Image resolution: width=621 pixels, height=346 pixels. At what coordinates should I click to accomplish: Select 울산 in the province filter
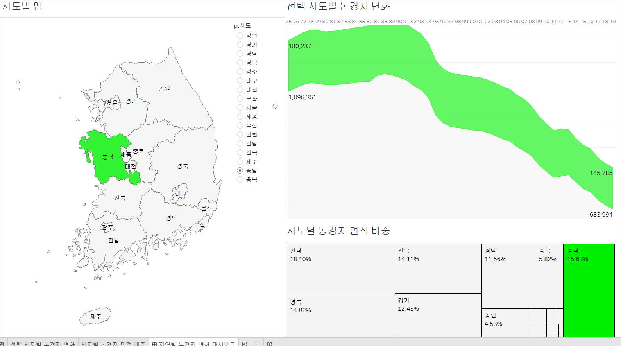pyautogui.click(x=240, y=125)
